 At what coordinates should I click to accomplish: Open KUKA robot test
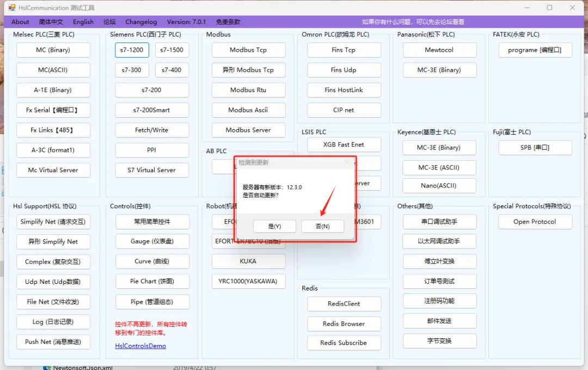[248, 261]
